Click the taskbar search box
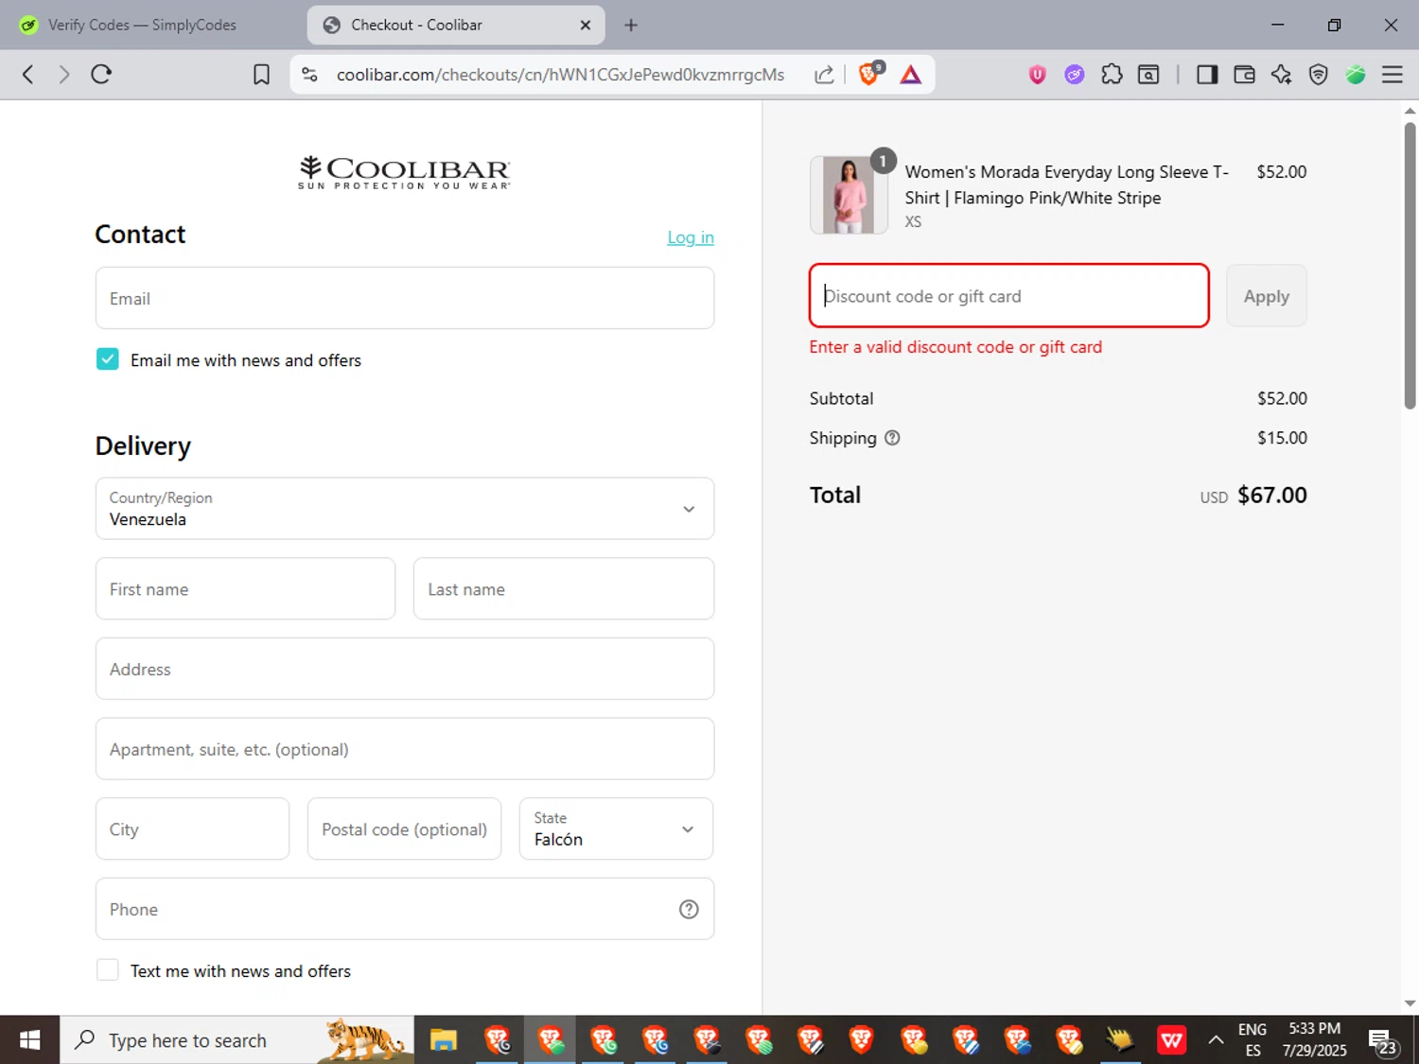1419x1064 pixels. point(236,1040)
